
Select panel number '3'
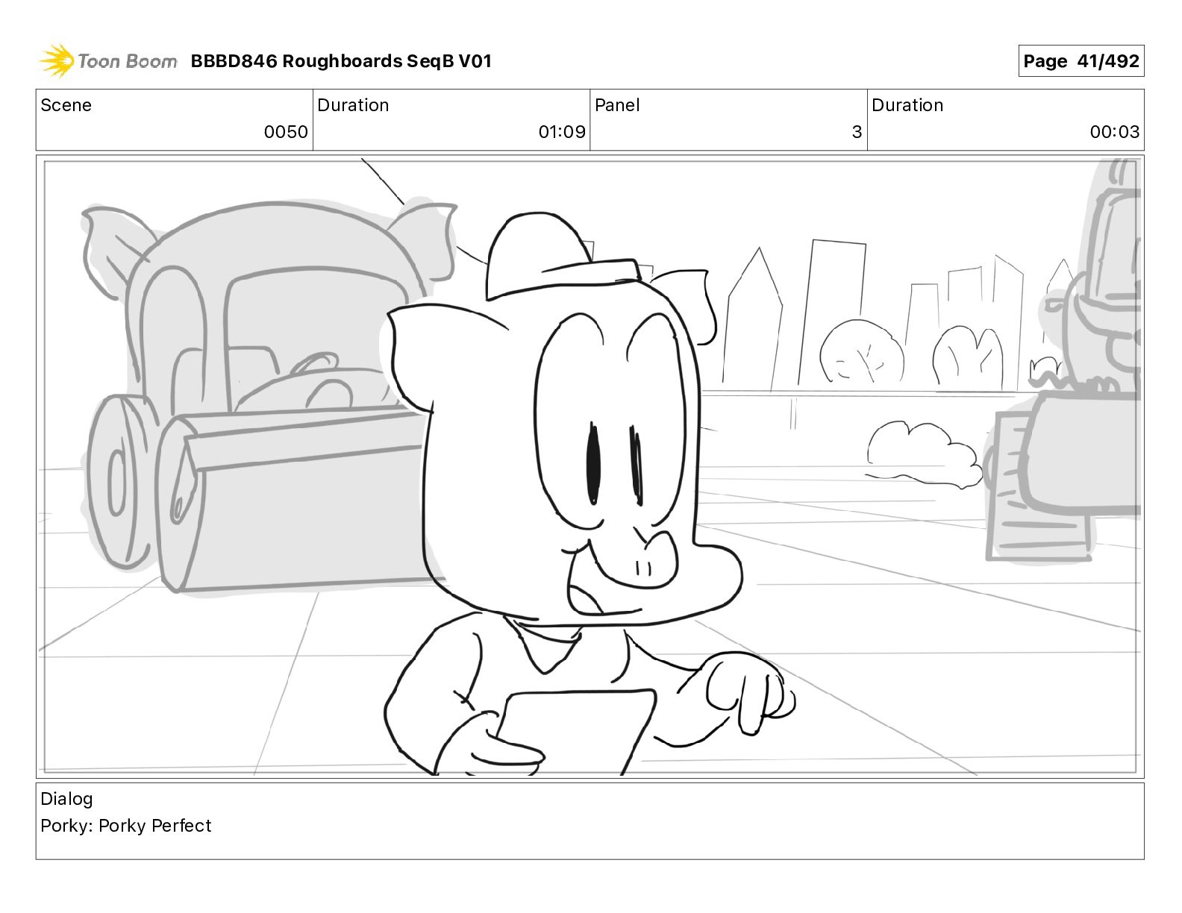pyautogui.click(x=857, y=132)
